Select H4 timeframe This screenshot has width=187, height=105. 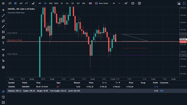coord(67,3)
